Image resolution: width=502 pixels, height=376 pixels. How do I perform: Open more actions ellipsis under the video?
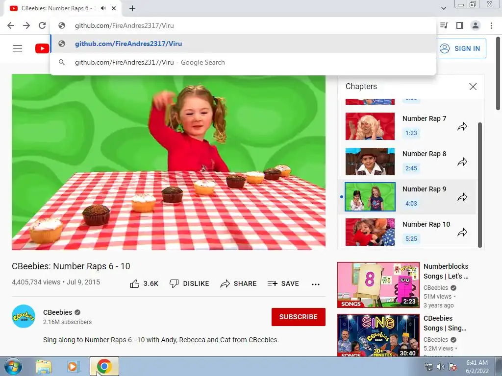(x=316, y=284)
